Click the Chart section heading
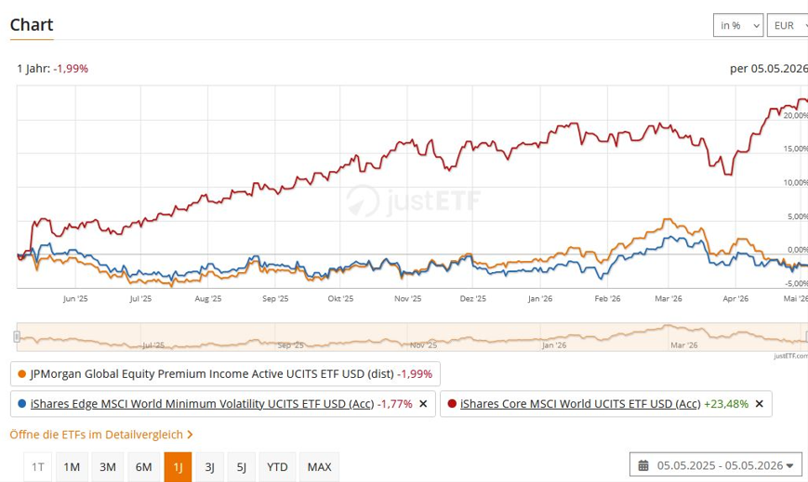Screen dimensions: 808x482 (32, 25)
